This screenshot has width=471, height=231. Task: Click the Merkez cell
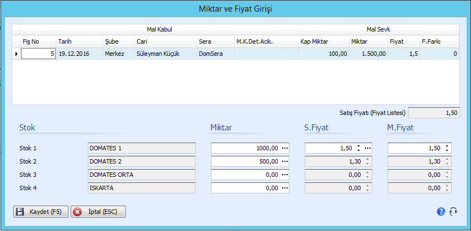[x=118, y=54]
